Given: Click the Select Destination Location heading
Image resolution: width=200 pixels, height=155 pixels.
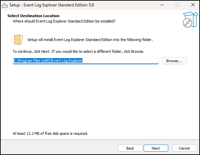Looking at the screenshot, I should click(33, 16).
